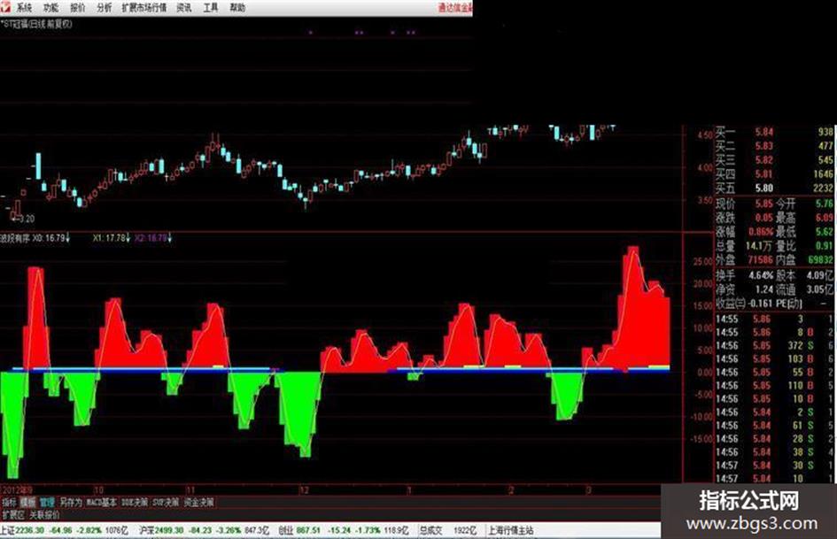Click the 4.50 price scale label
Image resolution: width=837 pixels, height=539 pixels.
coord(704,135)
